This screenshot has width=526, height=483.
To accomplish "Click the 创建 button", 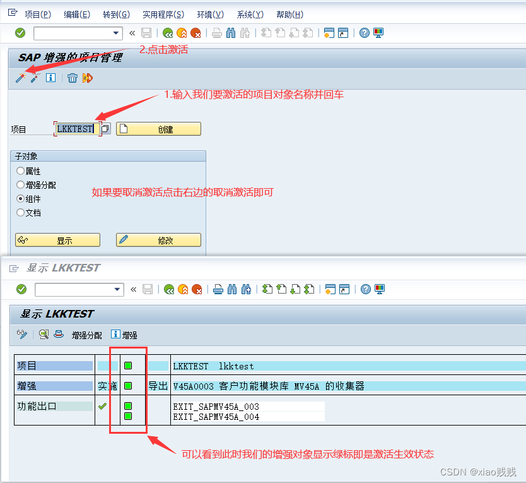I will coord(158,128).
